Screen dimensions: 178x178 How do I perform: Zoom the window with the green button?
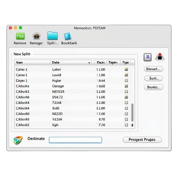(x=21, y=28)
